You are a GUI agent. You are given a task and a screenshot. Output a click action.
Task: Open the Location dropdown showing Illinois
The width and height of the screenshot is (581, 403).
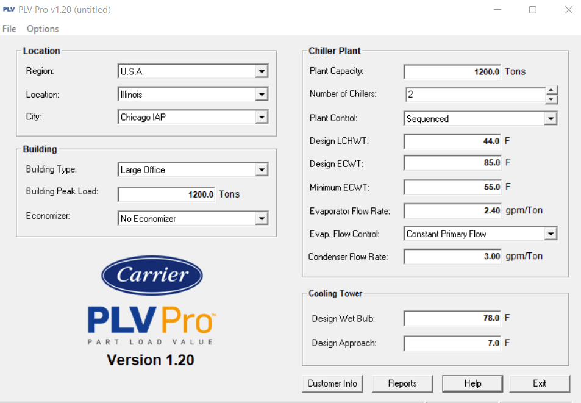click(x=262, y=94)
